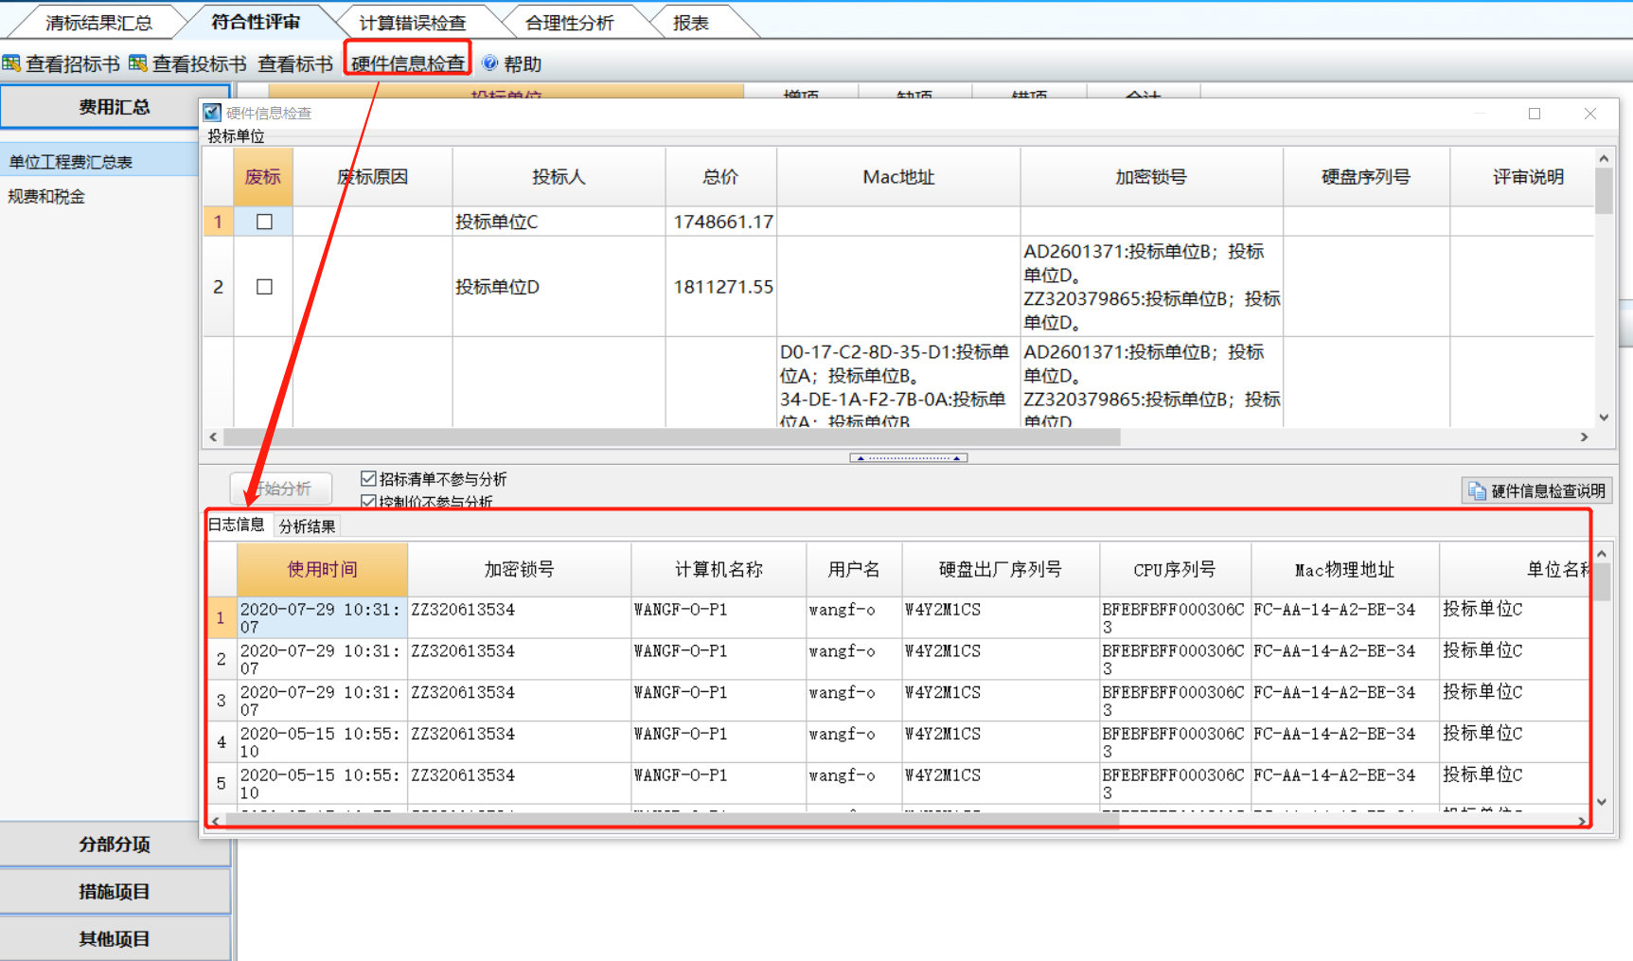
Task: Open 硬件信息检查 in the toolbar
Action: tap(408, 63)
